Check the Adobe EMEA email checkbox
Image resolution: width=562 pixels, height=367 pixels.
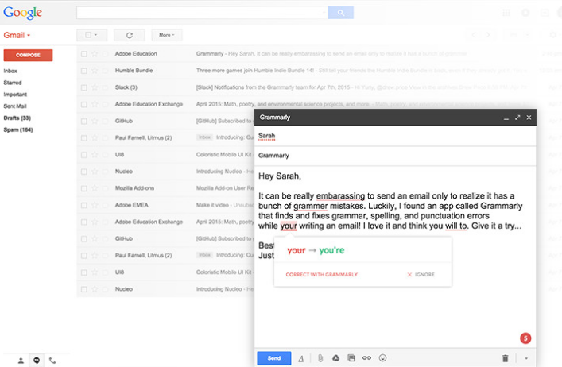(84, 206)
